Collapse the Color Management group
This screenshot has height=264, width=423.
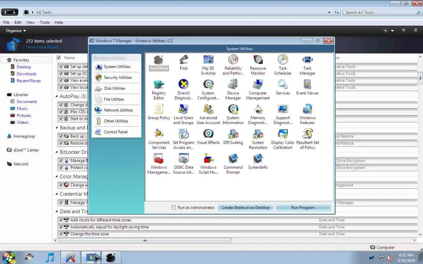click(57, 177)
